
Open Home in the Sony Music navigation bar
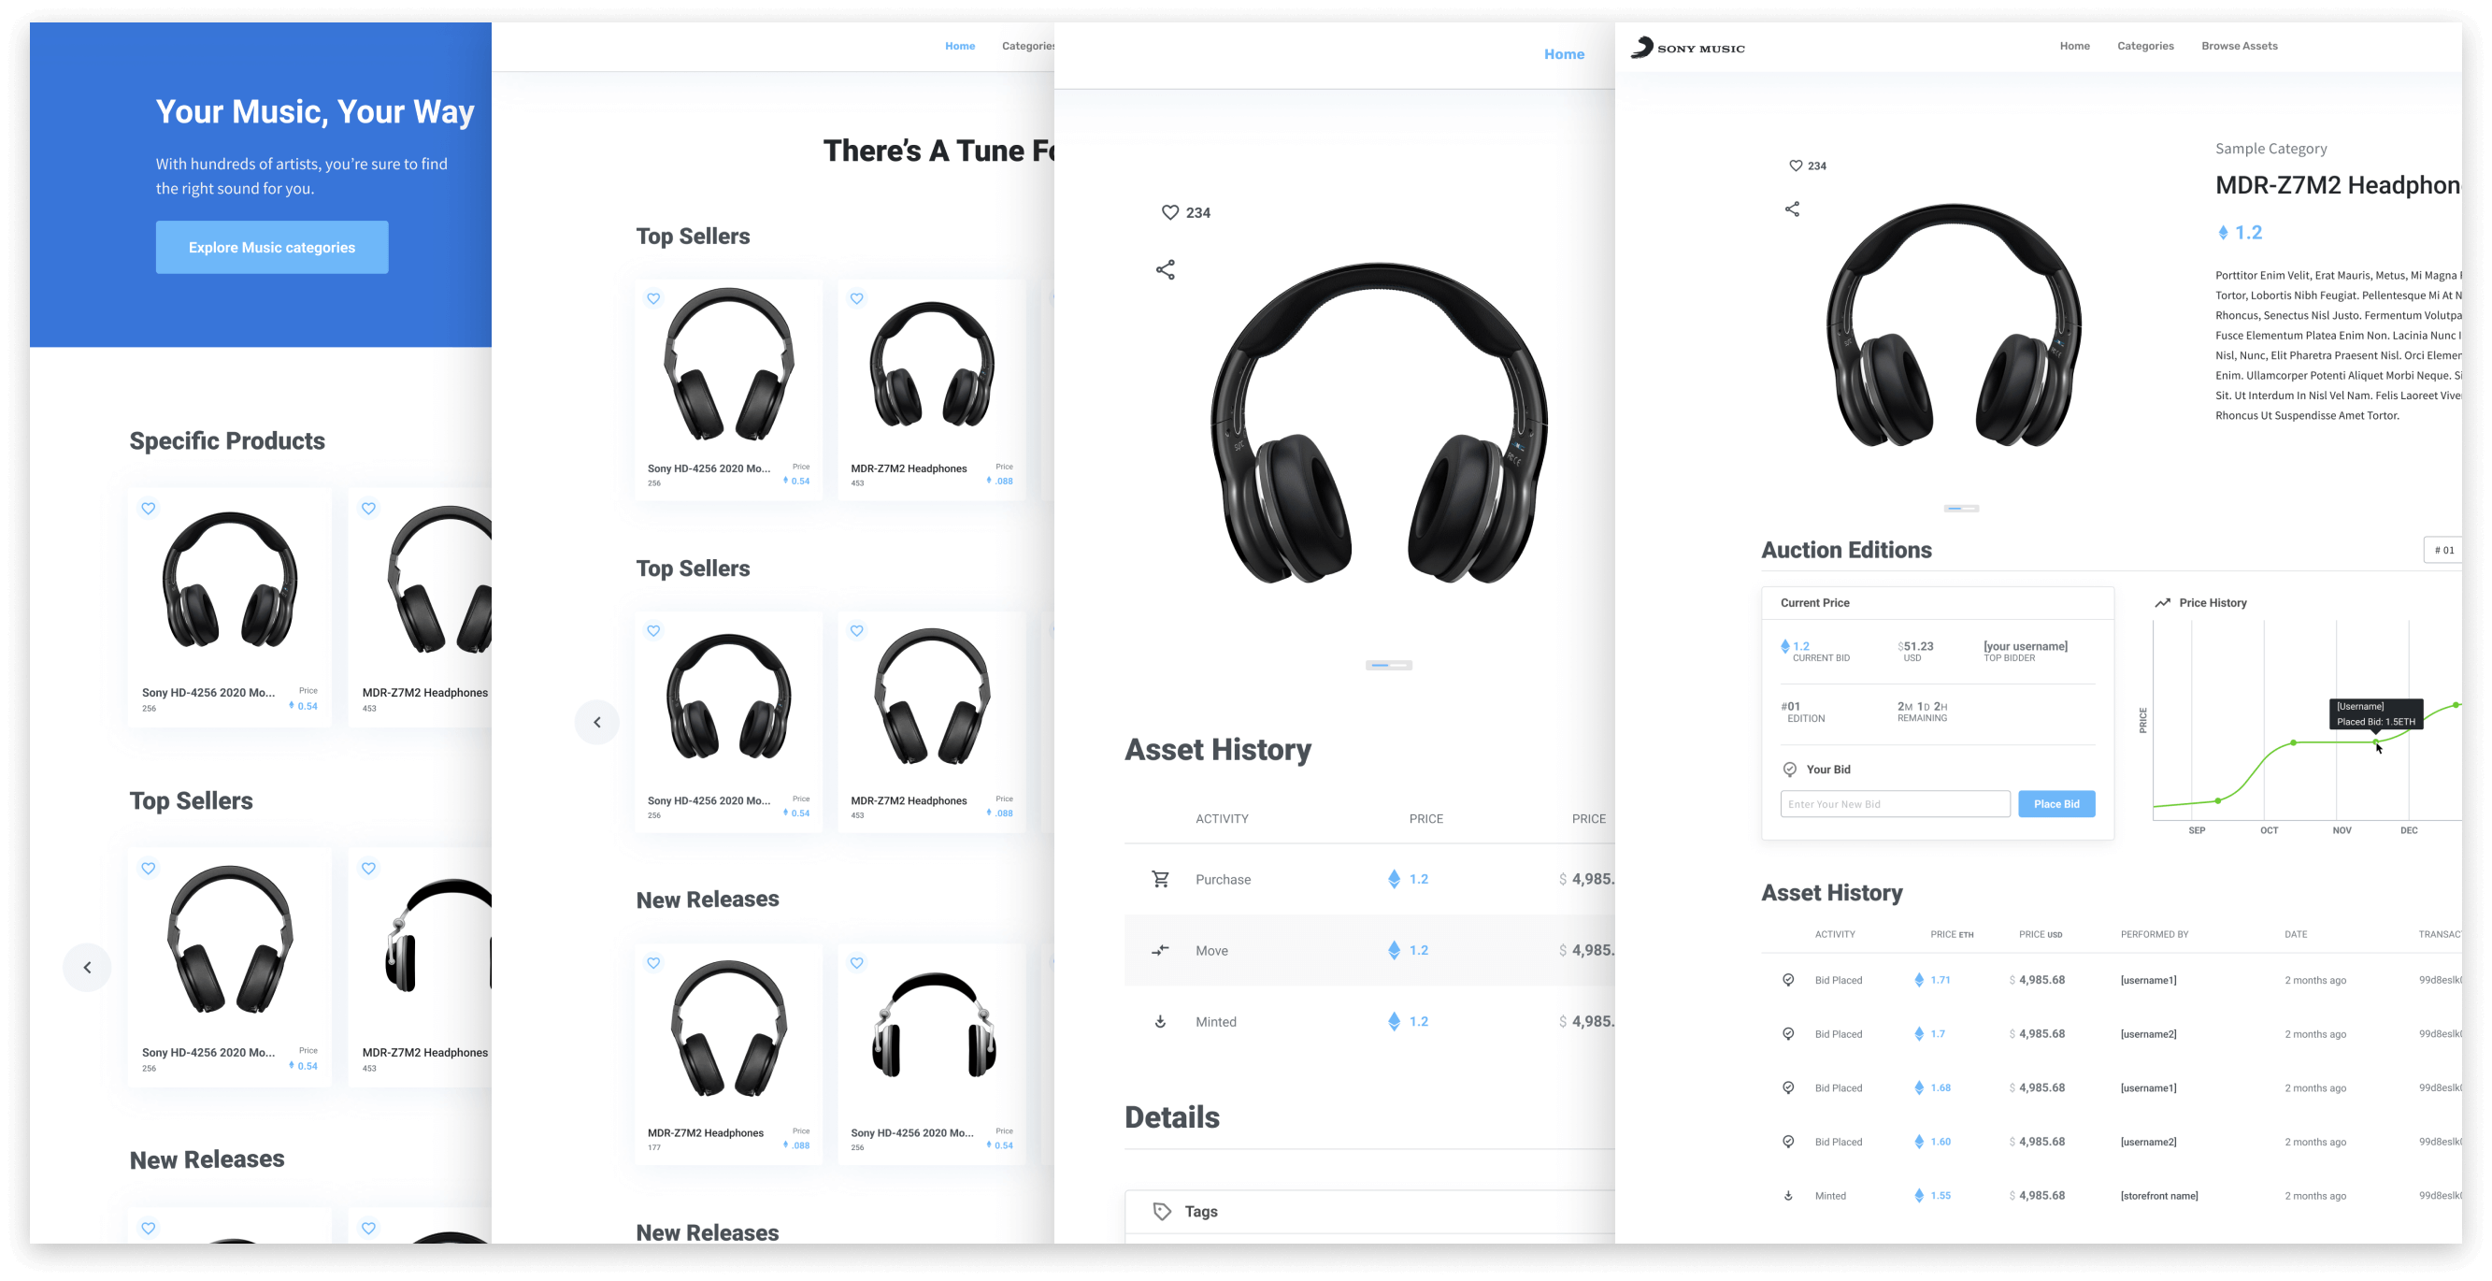pos(2074,46)
